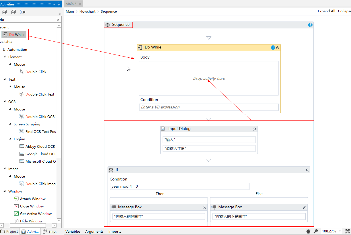
Task: Collapse the Element category in Activities tree
Action: pos(4,57)
